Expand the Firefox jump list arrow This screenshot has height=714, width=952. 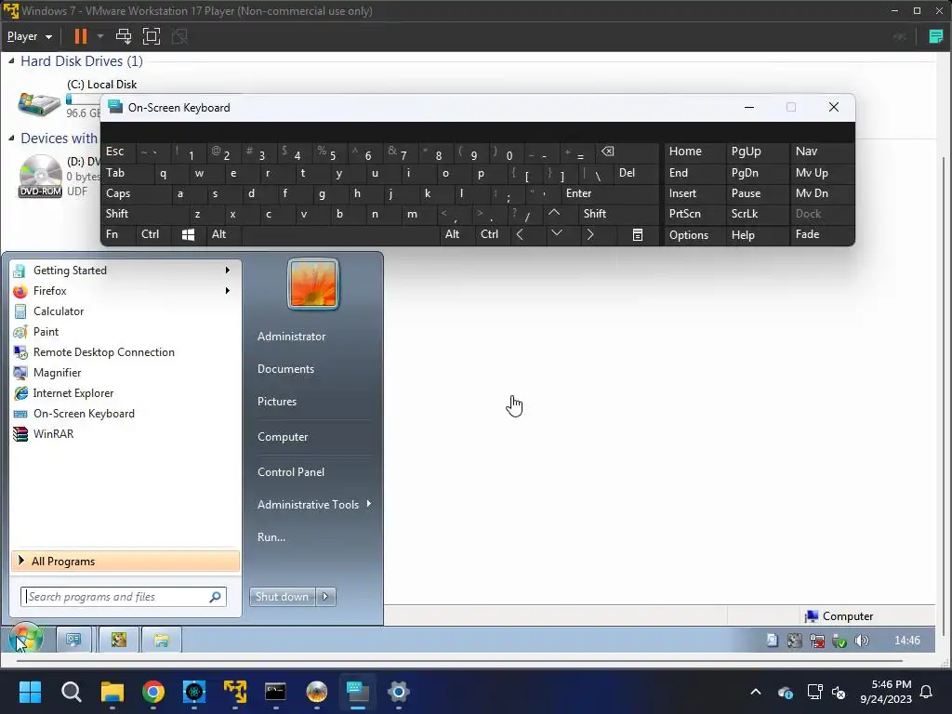(227, 291)
